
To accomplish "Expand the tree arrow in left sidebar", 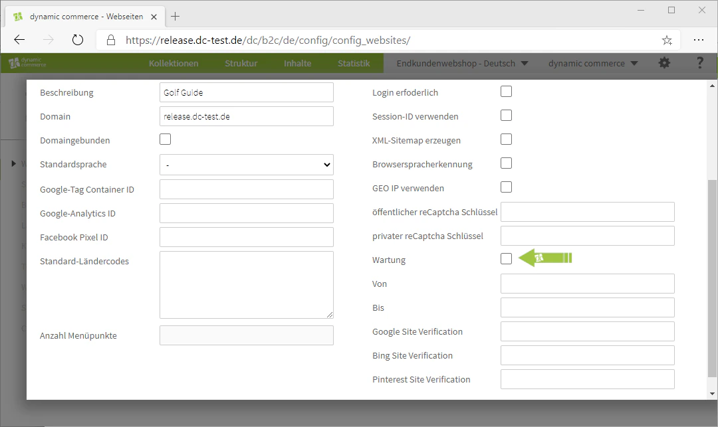I will click(14, 163).
